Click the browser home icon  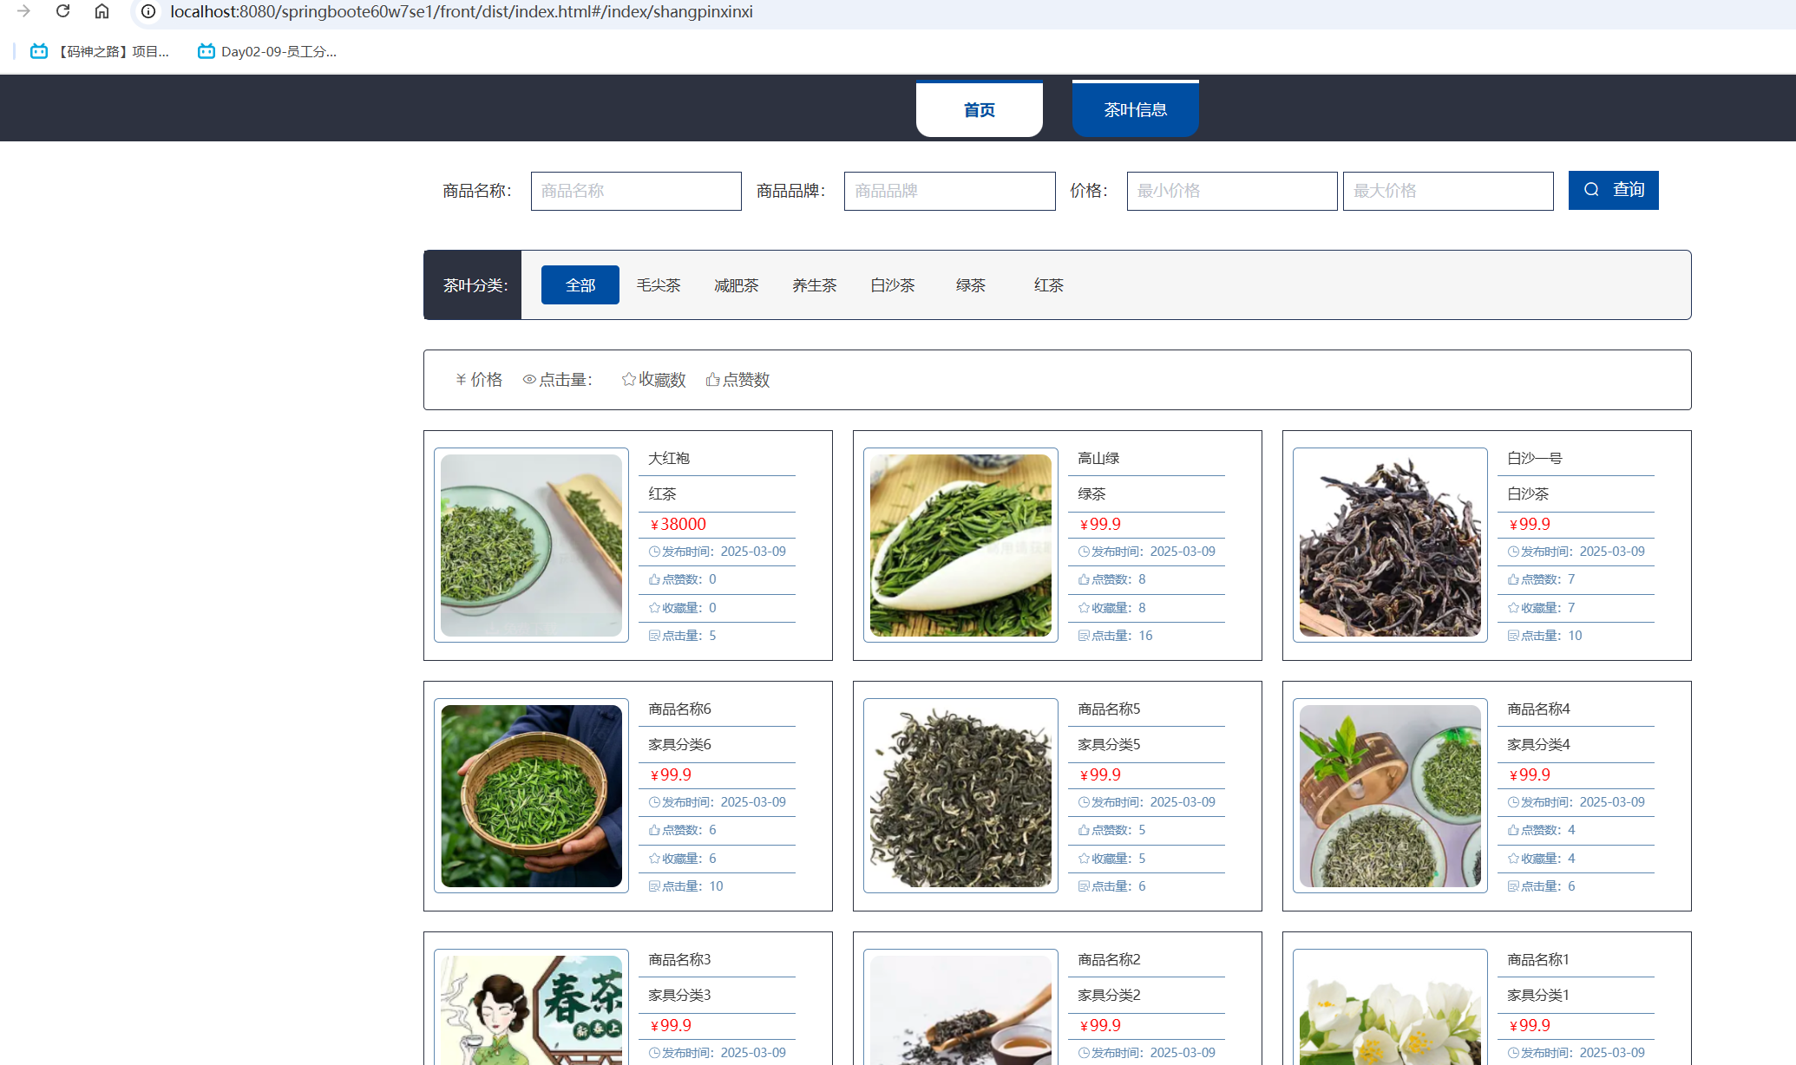pyautogui.click(x=102, y=11)
